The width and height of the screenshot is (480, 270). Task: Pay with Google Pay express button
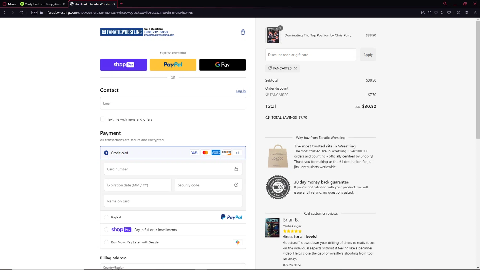point(222,65)
